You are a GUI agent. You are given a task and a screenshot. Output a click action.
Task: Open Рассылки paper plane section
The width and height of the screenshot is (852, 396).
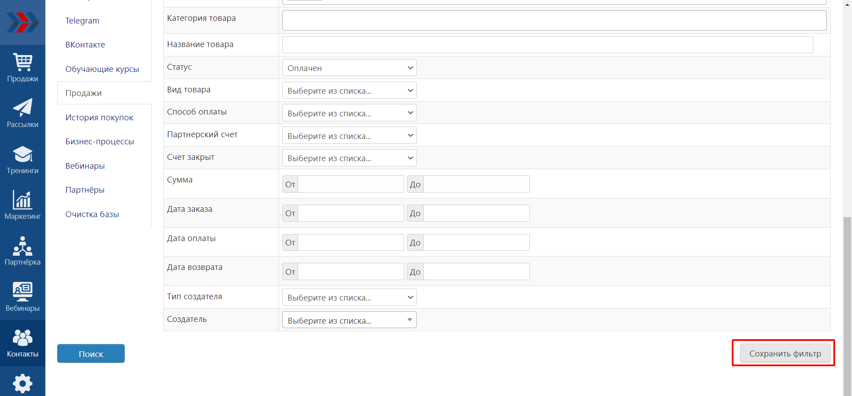pyautogui.click(x=23, y=113)
